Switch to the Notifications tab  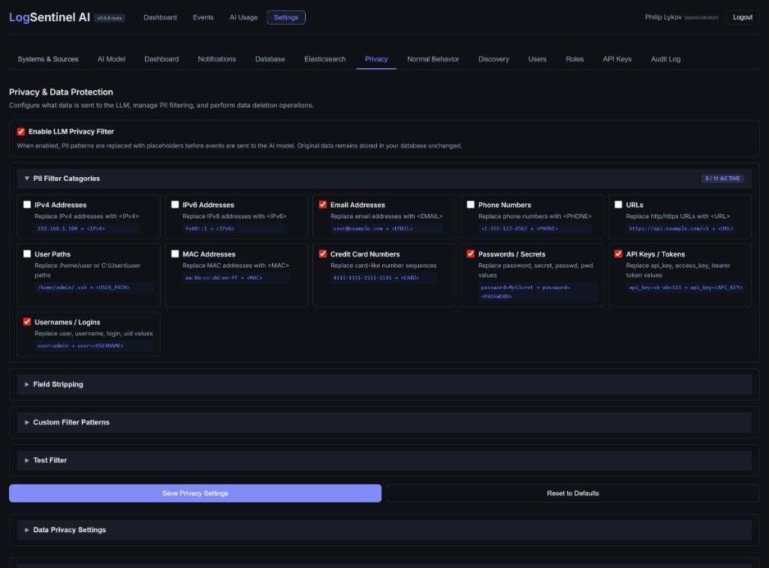click(217, 59)
